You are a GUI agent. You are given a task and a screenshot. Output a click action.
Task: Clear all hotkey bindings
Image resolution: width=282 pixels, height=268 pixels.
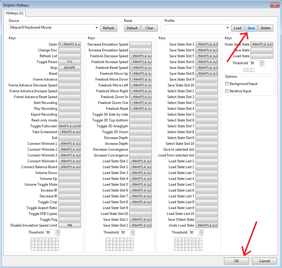pos(149,28)
